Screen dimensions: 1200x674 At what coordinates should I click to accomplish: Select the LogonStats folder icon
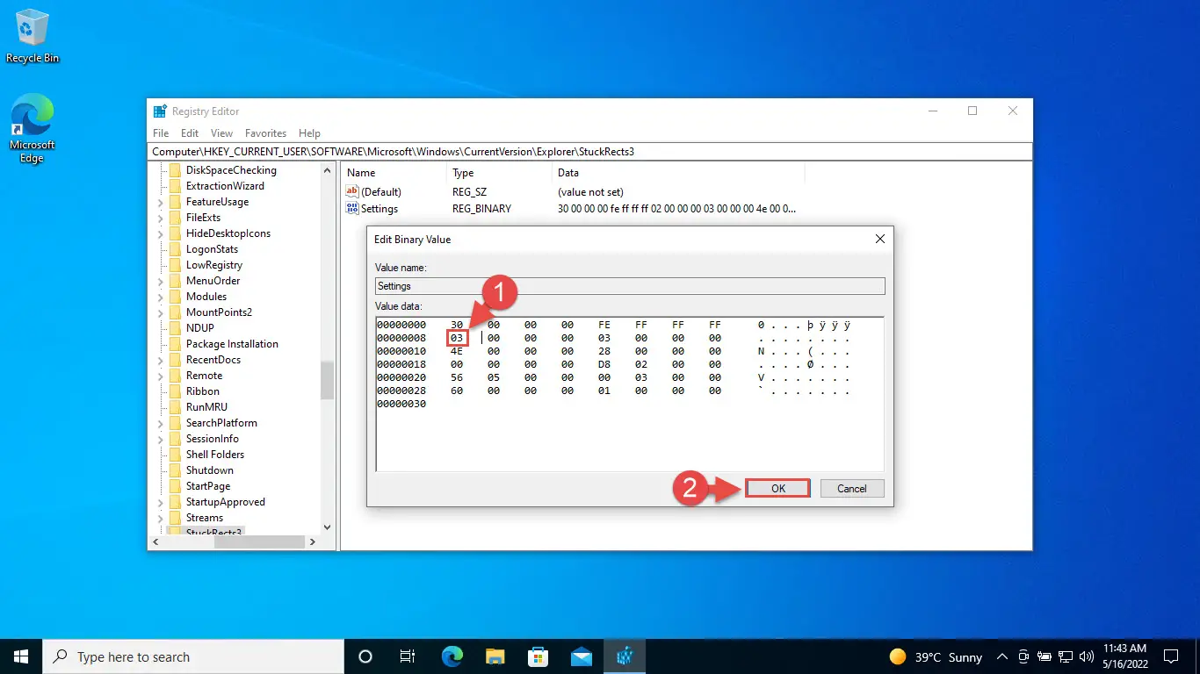(x=176, y=249)
